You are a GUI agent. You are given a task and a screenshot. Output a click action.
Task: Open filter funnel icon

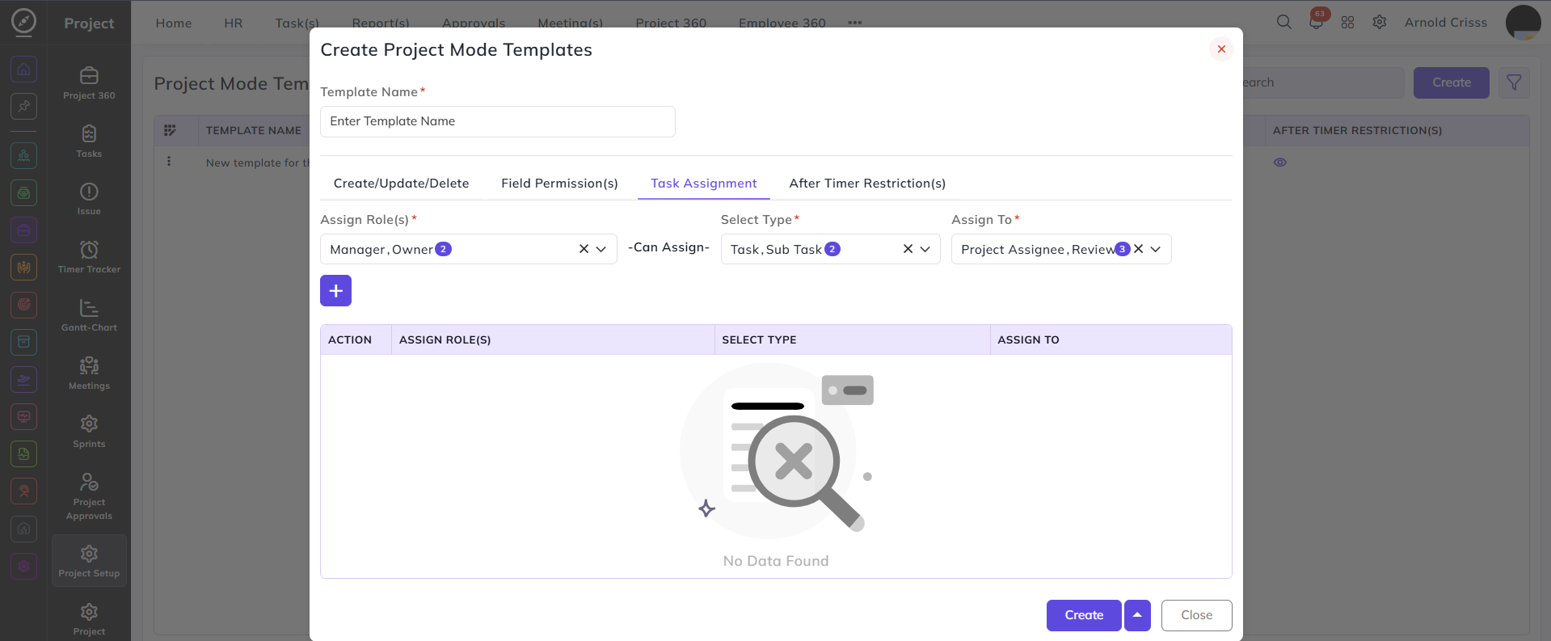[1514, 82]
